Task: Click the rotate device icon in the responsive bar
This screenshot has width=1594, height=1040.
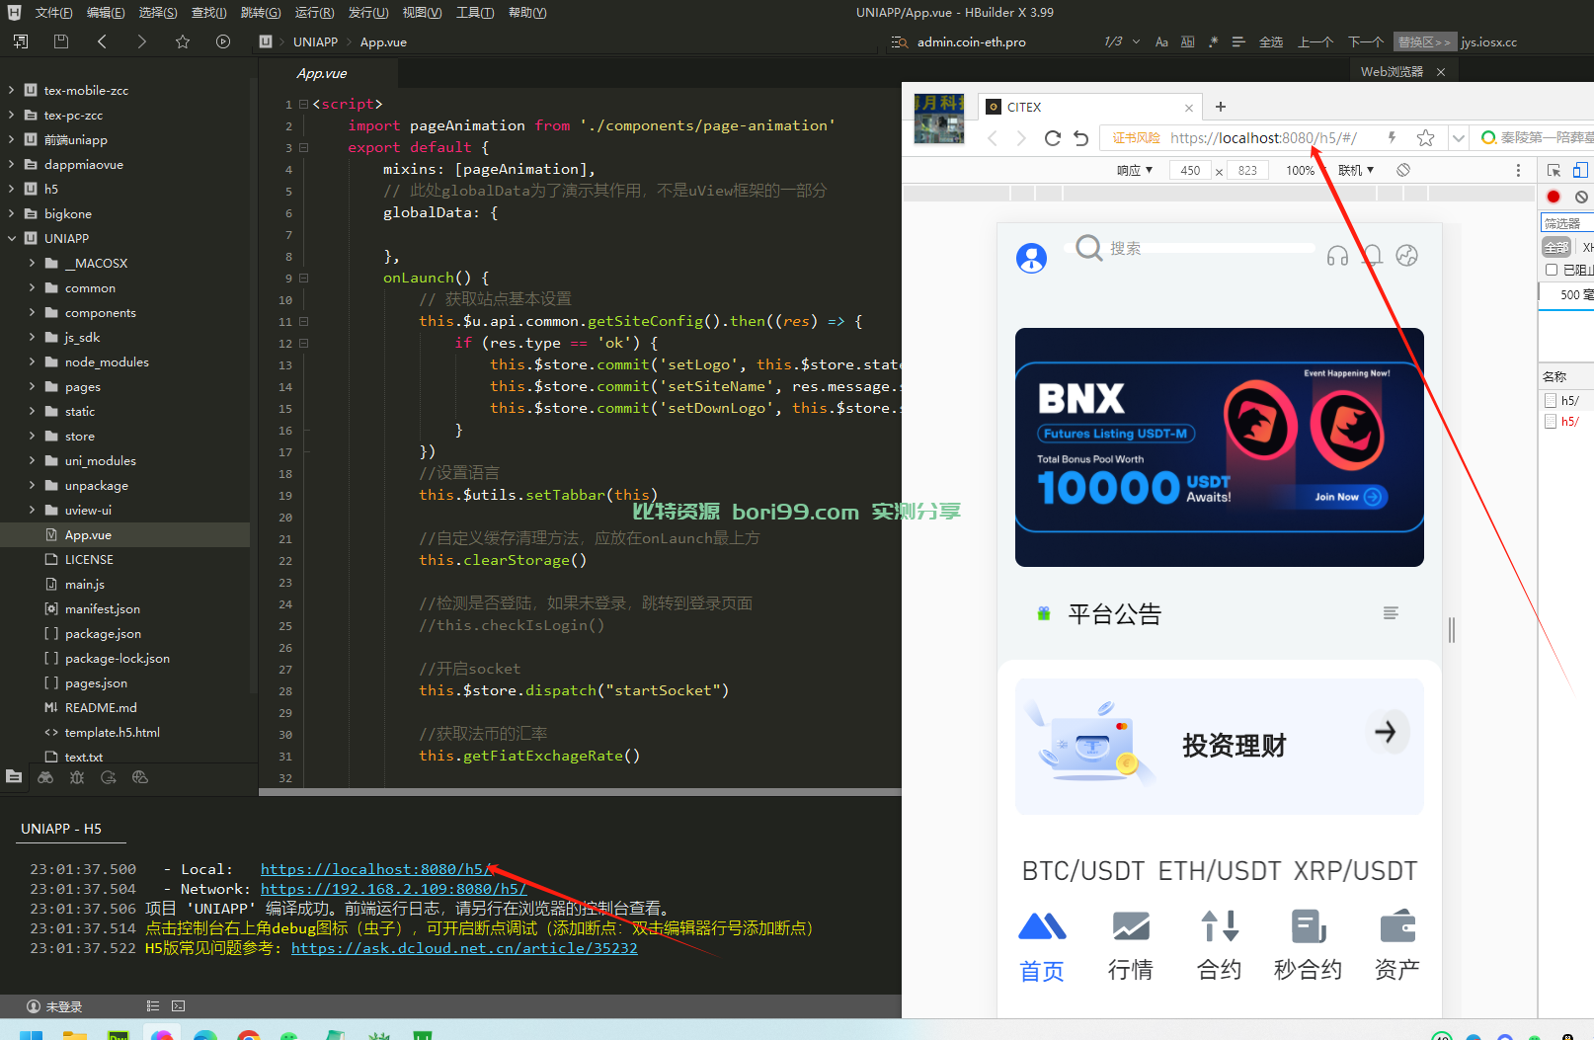Action: tap(1403, 170)
